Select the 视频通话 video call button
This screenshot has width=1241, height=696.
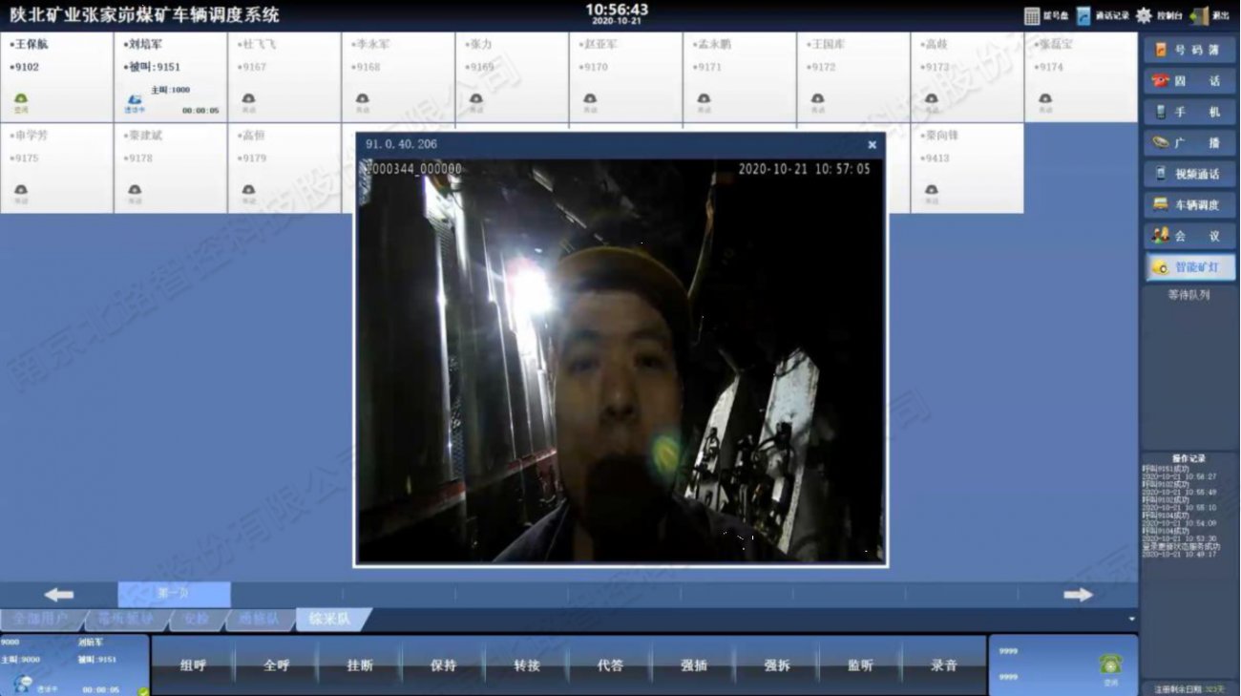click(x=1188, y=174)
